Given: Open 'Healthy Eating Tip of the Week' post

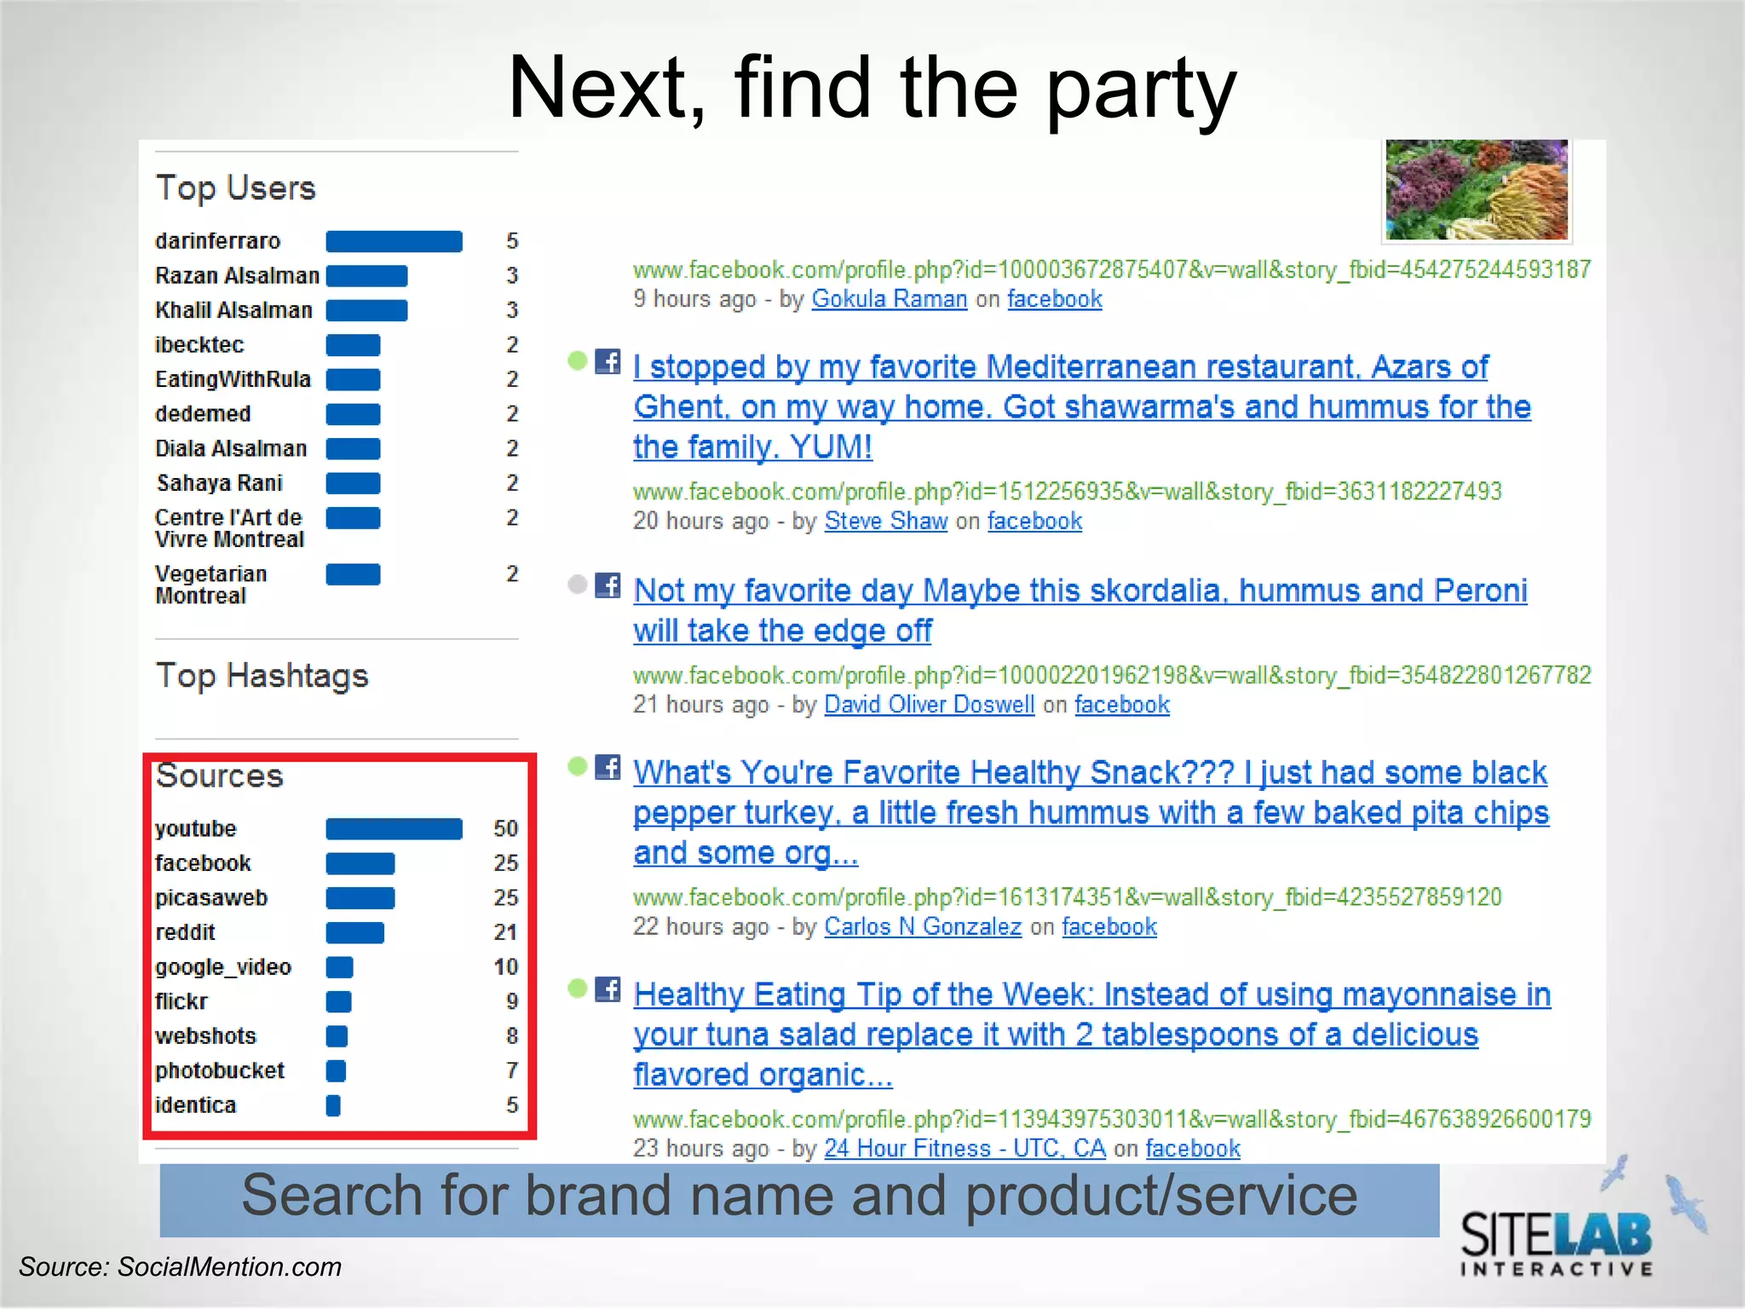Looking at the screenshot, I should (1091, 1034).
